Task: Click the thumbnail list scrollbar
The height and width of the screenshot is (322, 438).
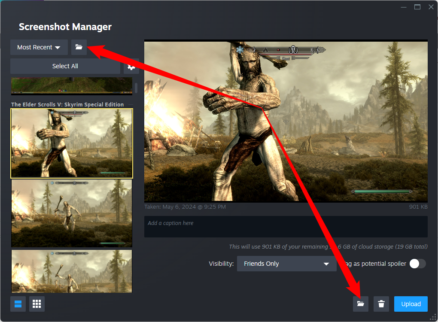Action: (136, 88)
